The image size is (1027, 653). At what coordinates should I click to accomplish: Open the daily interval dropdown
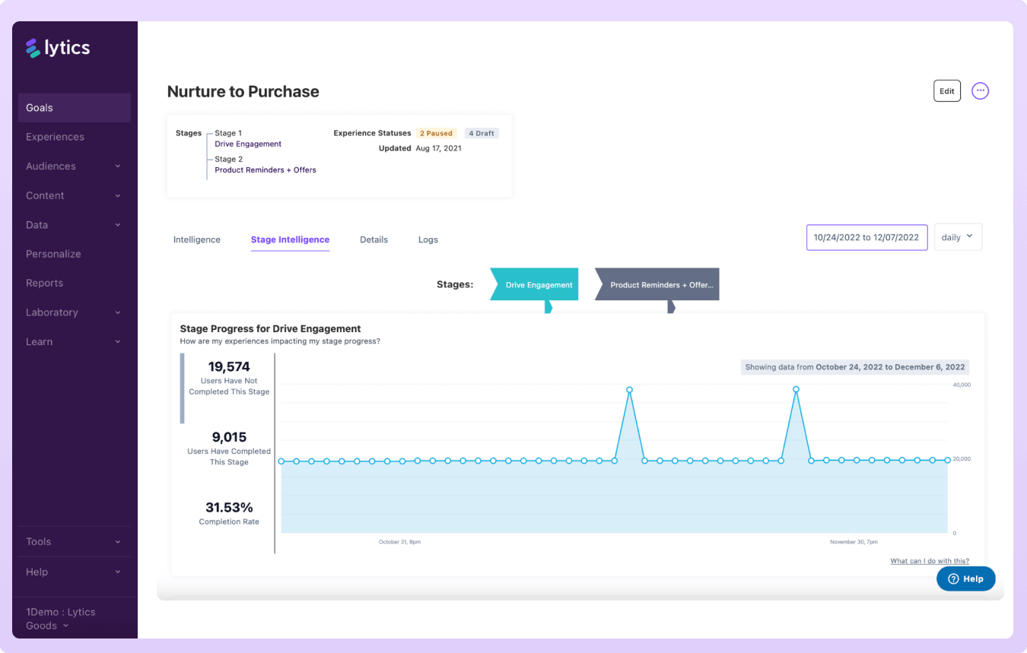pyautogui.click(x=957, y=237)
